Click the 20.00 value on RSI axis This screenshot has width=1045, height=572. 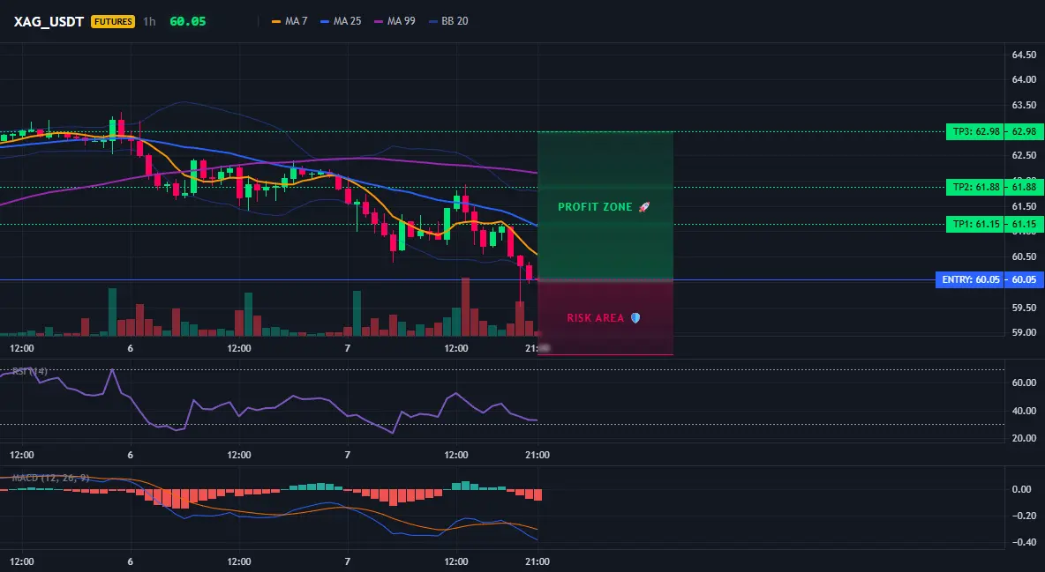(1024, 438)
